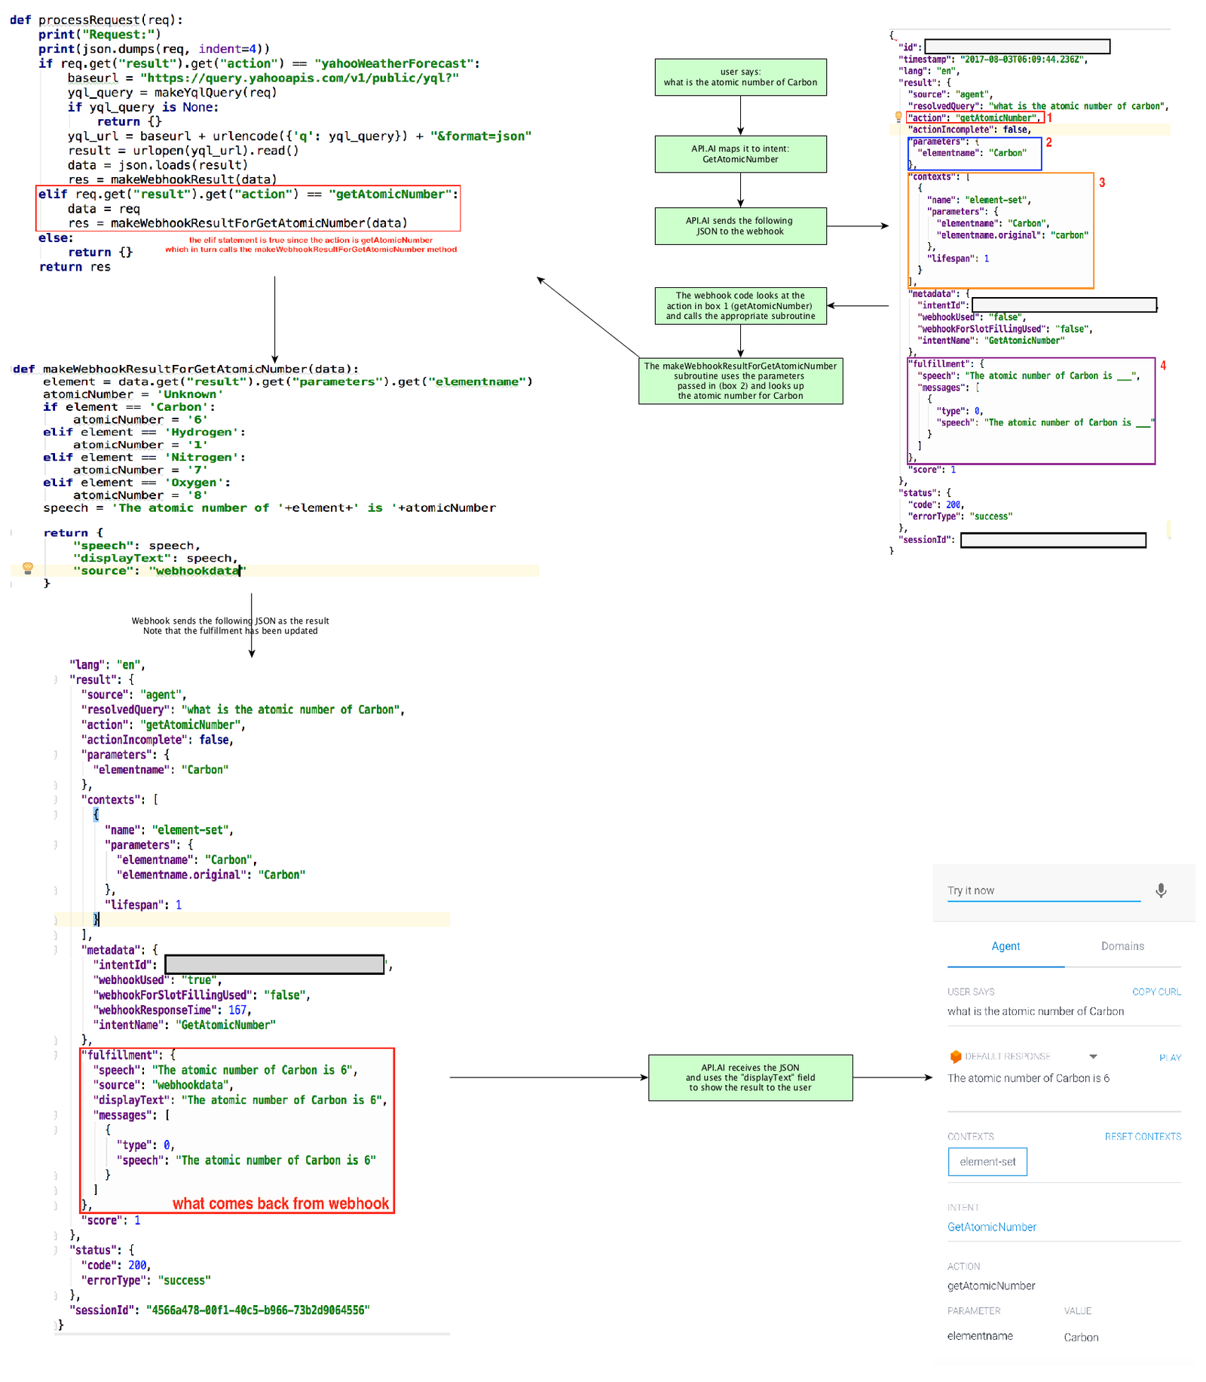
Task: Click the "return res" code line
Action: point(75,267)
